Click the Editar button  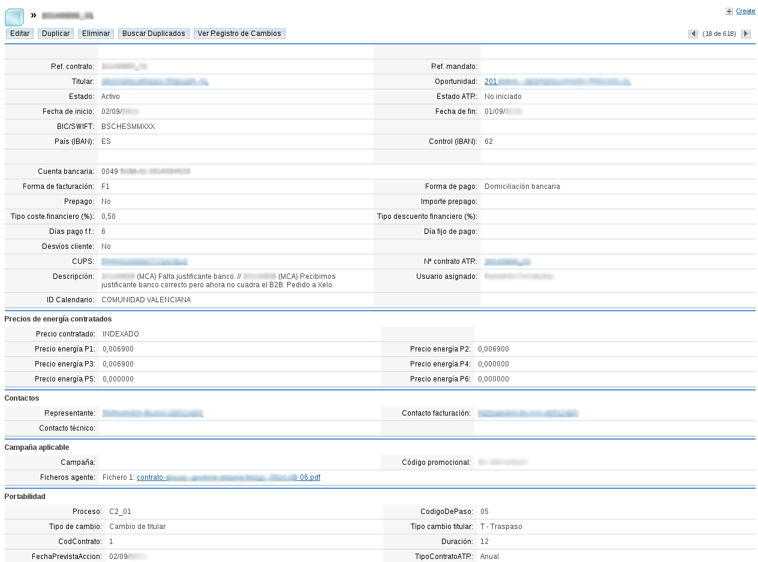click(x=19, y=33)
